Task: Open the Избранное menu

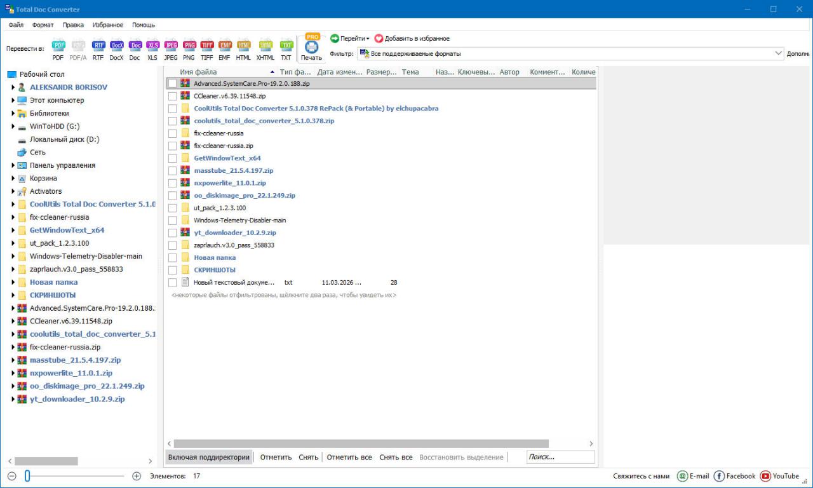Action: point(107,25)
